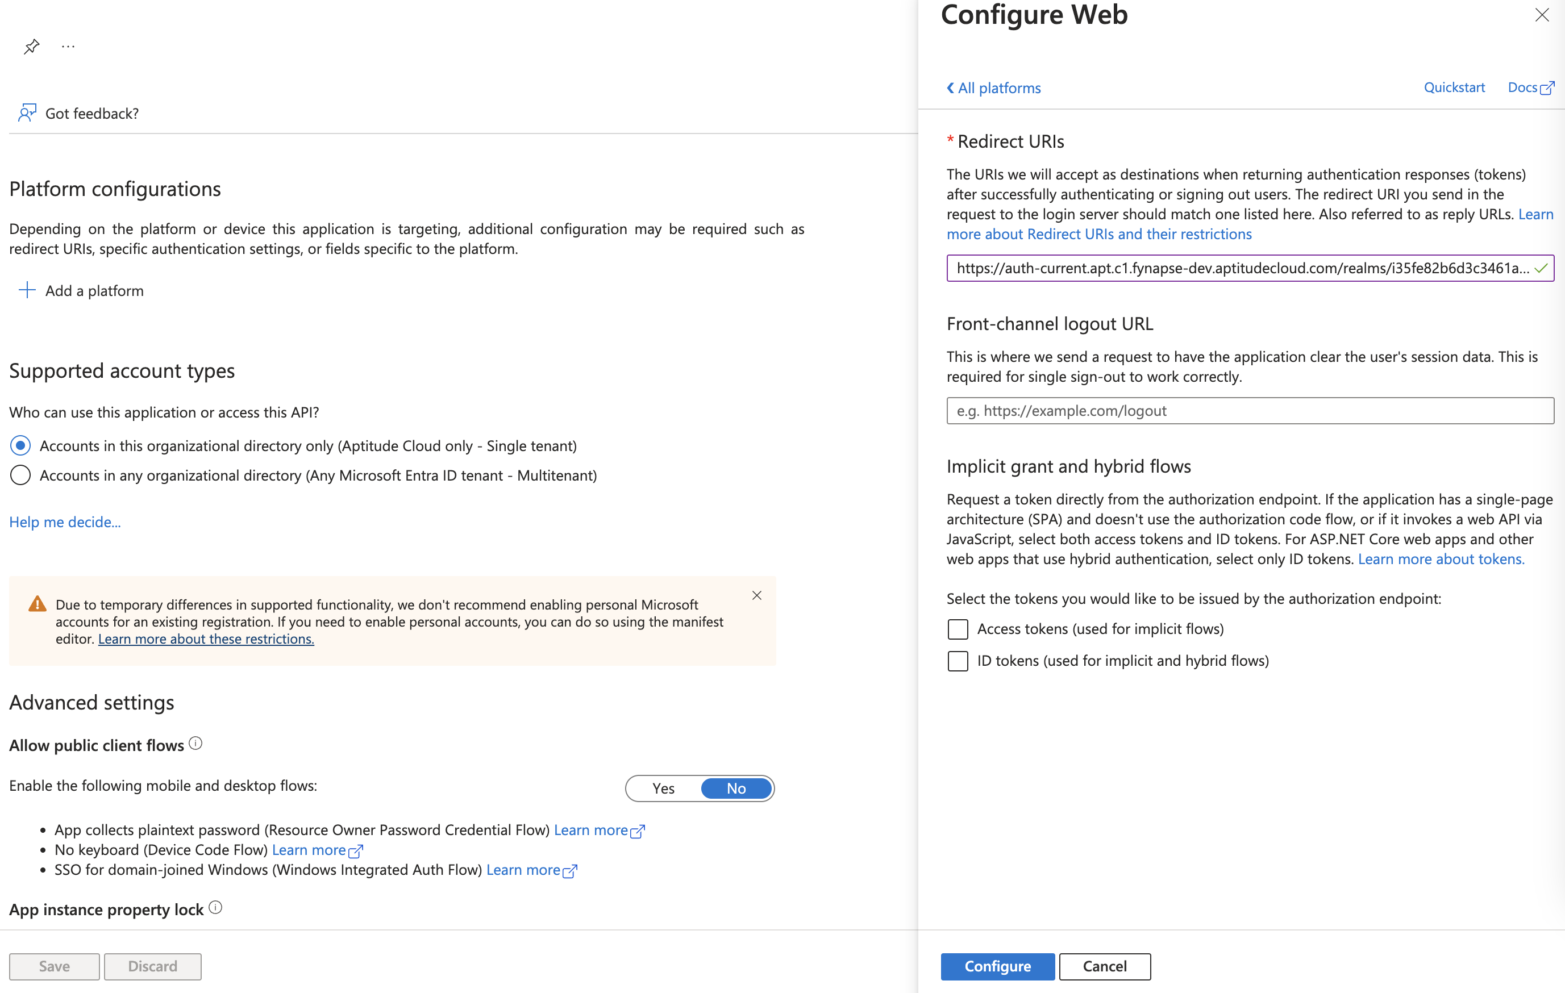The height and width of the screenshot is (993, 1565).
Task: Check ID tokens for implicit and hybrid flows
Action: tap(958, 661)
